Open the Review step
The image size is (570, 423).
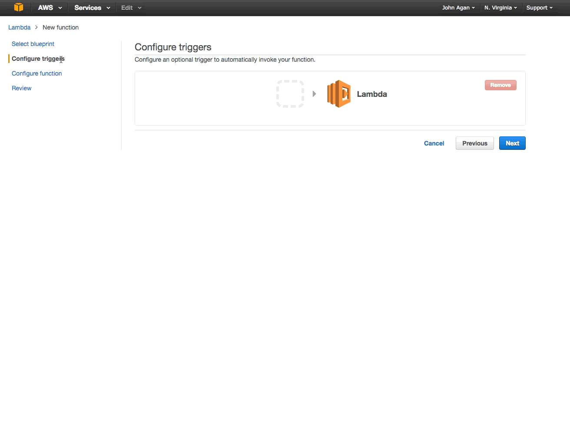(22, 88)
